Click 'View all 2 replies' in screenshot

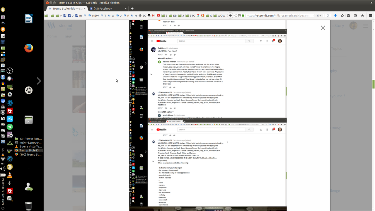click(x=165, y=58)
